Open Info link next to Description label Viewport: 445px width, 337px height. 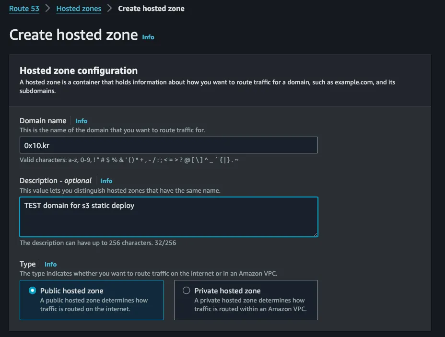[106, 181]
